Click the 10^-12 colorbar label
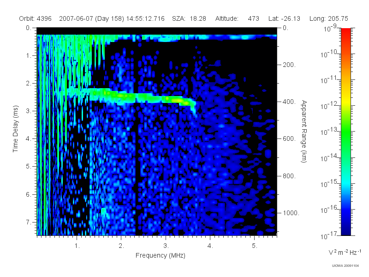Viewport: 369px width, 277px height. point(329,106)
